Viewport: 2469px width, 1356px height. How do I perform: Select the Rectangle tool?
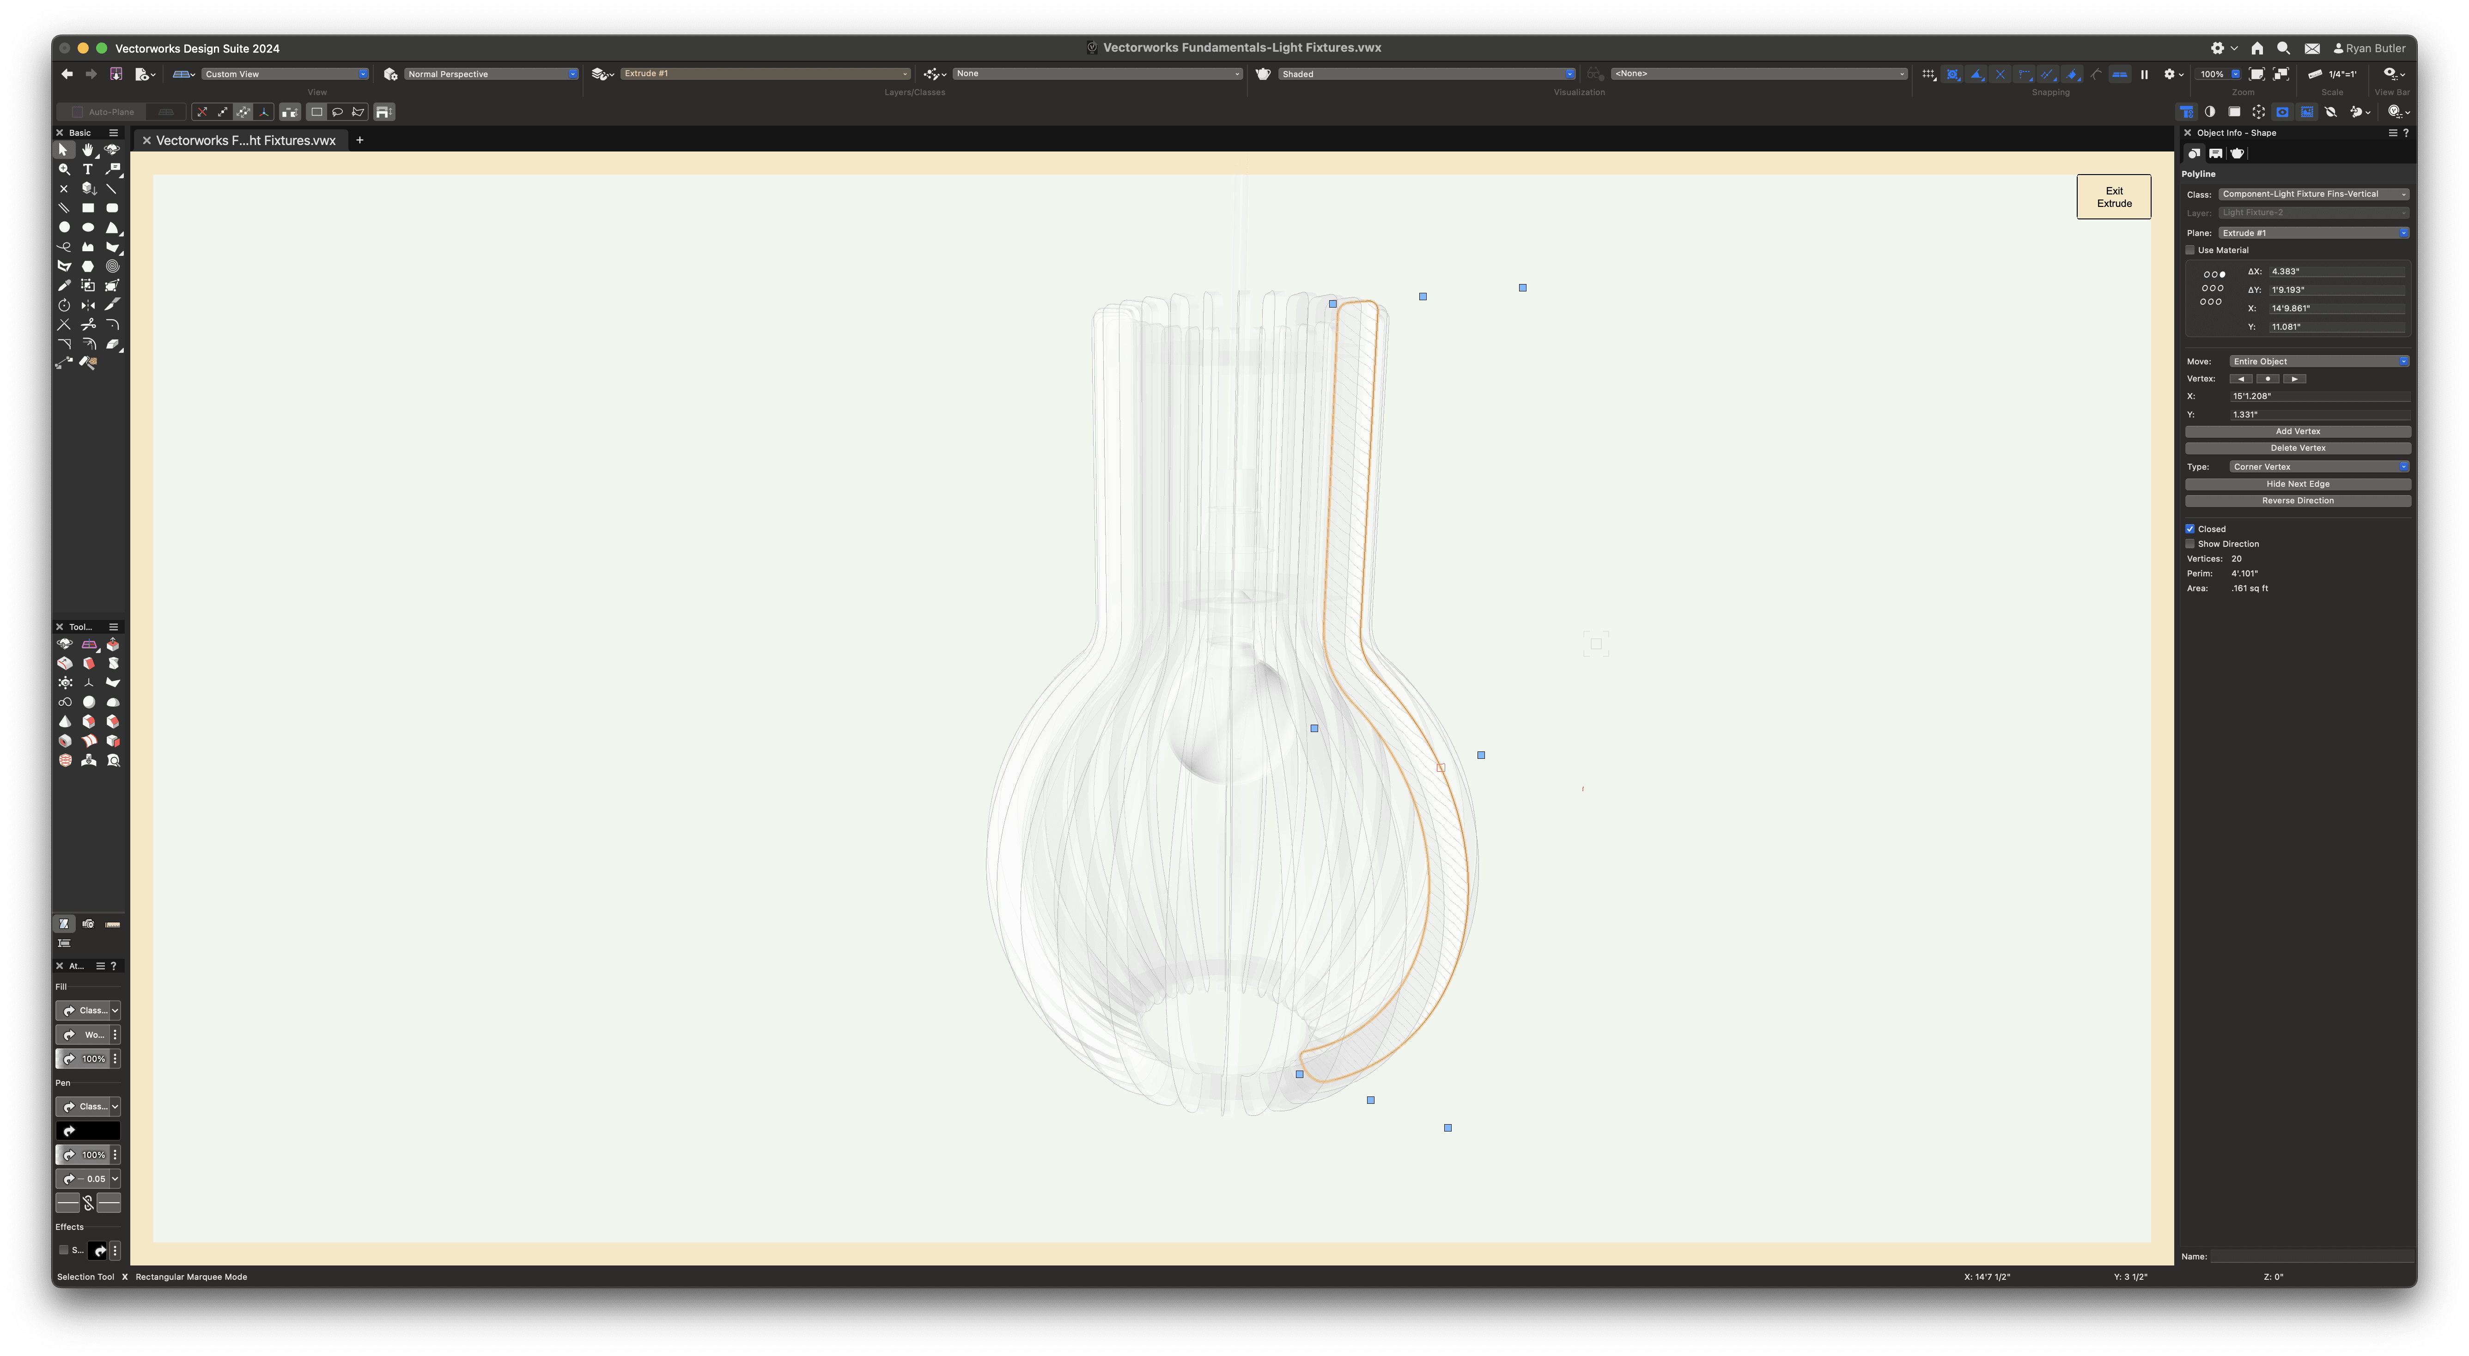pyautogui.click(x=87, y=208)
